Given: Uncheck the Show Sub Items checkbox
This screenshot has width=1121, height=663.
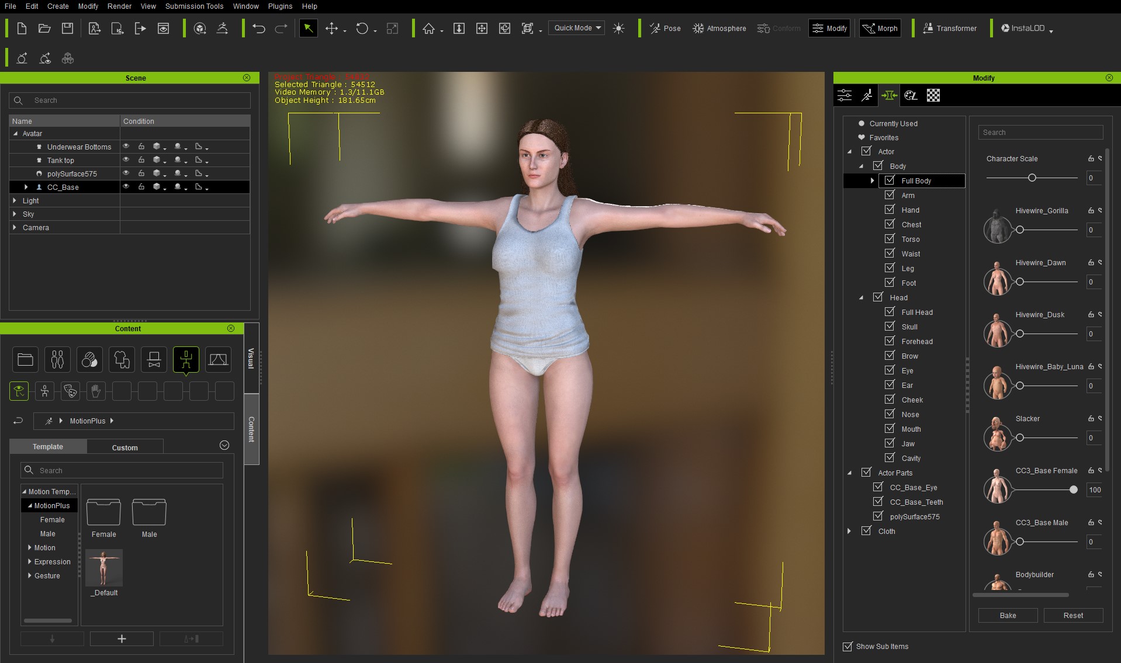Looking at the screenshot, I should [847, 647].
